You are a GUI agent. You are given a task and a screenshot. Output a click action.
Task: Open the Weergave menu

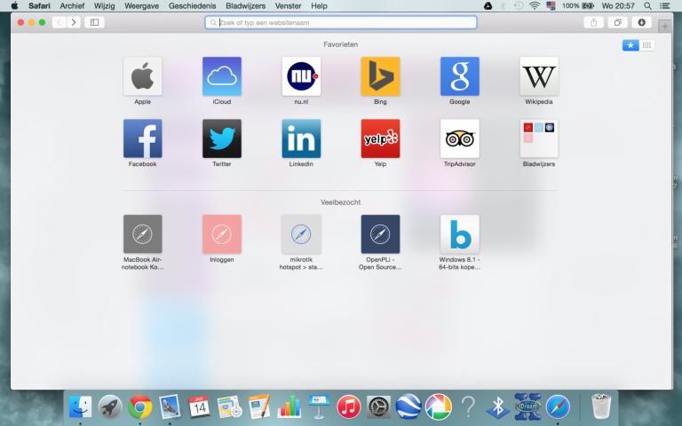[x=142, y=5]
